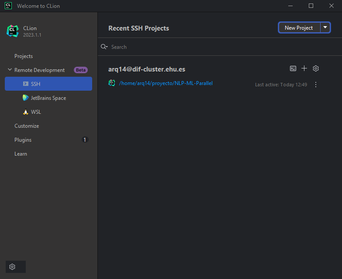
Task: Select the SSH remote development entry
Action: coord(48,84)
